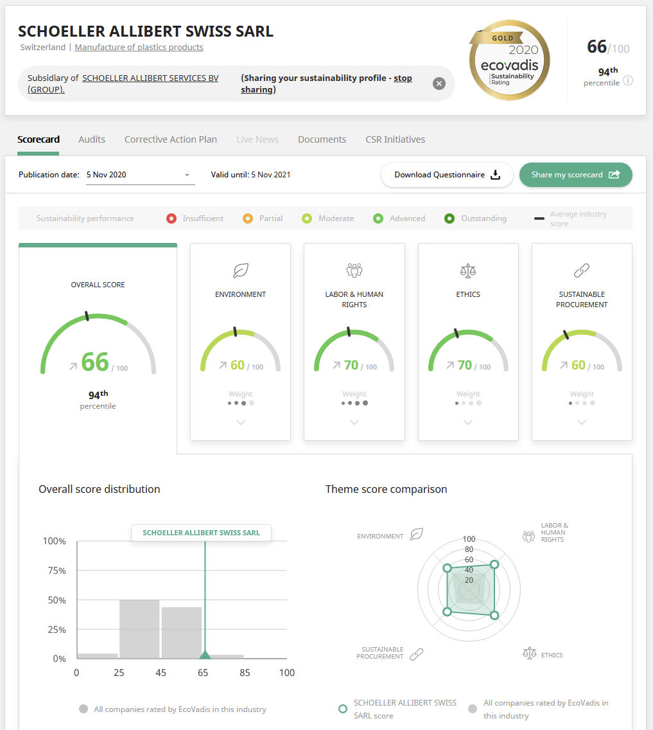Expand the Labor & Human Rights card chevron
The height and width of the screenshot is (730, 653).
[354, 422]
